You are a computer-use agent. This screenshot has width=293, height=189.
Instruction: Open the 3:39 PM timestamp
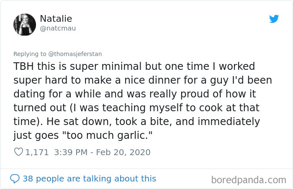click(70, 152)
